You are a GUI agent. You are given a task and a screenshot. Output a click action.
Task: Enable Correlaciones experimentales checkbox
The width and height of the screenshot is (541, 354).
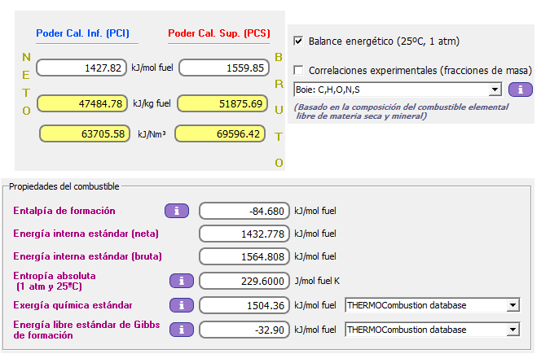[x=298, y=71]
